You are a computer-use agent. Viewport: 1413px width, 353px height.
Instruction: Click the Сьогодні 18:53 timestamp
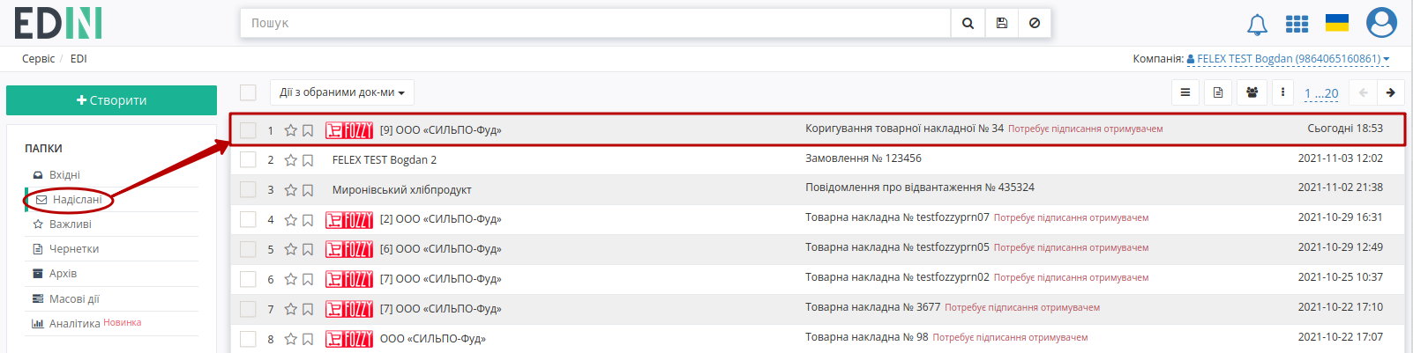pyautogui.click(x=1345, y=129)
